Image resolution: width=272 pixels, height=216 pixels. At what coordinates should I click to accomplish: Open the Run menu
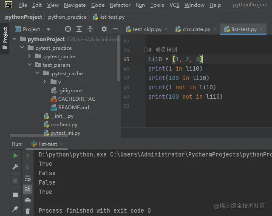(140, 5)
